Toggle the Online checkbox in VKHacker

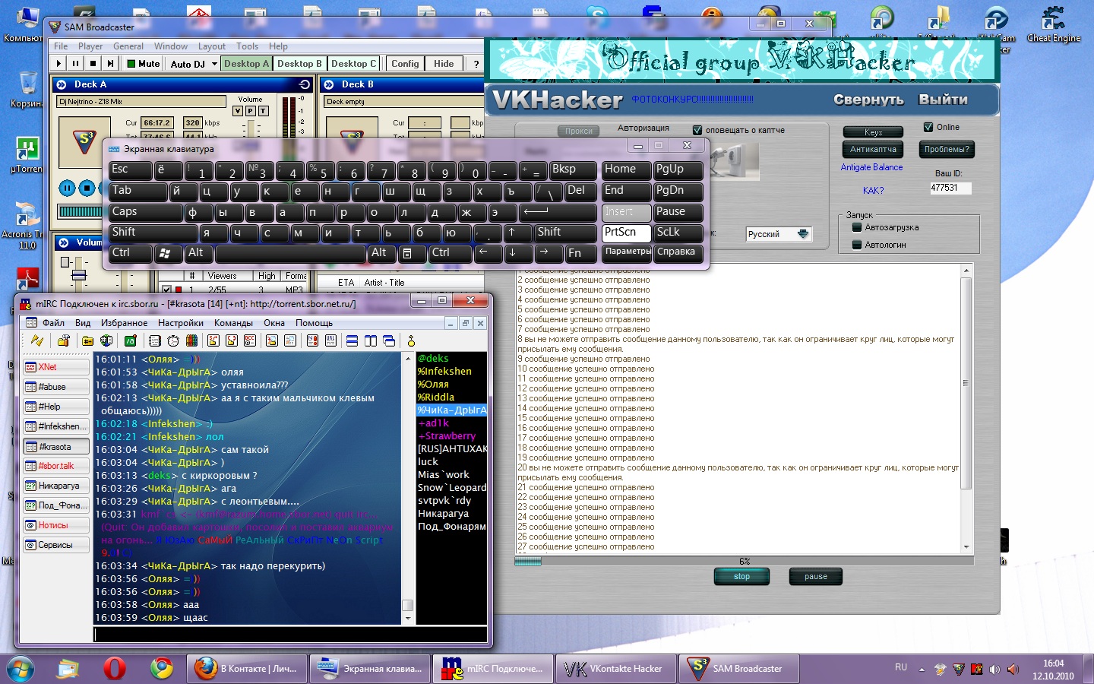pos(928,127)
